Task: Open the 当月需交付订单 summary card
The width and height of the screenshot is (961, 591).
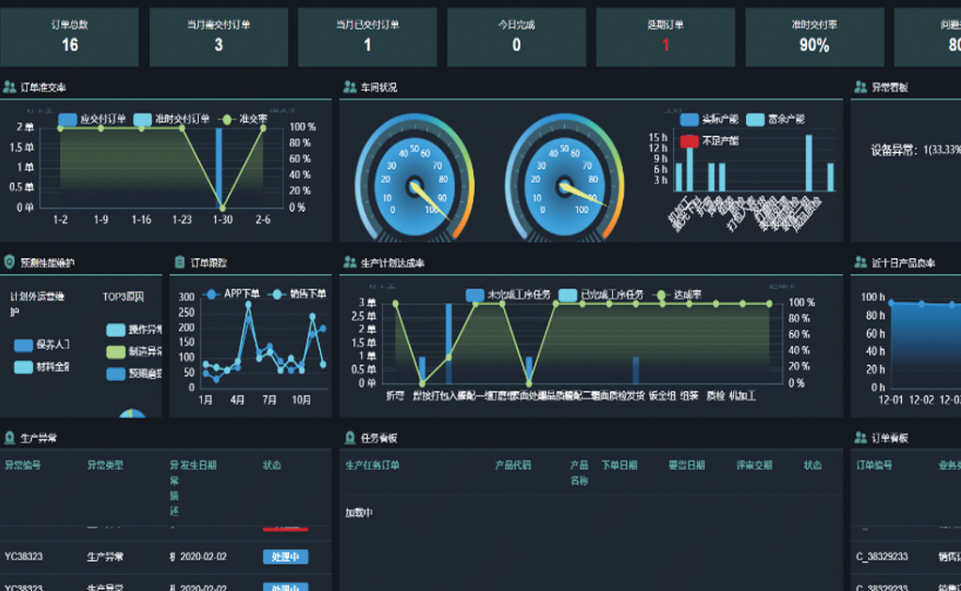Action: click(219, 37)
